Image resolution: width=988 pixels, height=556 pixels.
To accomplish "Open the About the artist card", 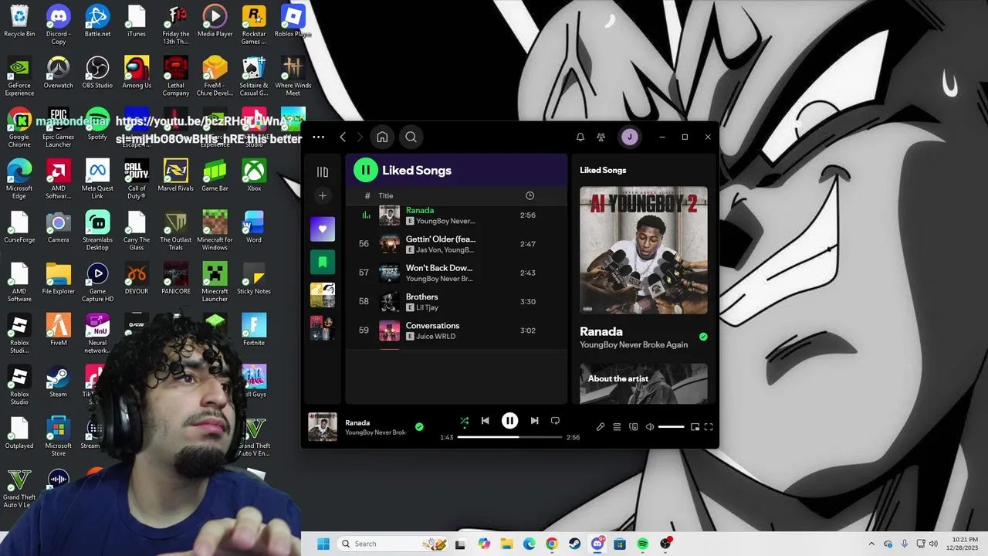I will [x=644, y=384].
